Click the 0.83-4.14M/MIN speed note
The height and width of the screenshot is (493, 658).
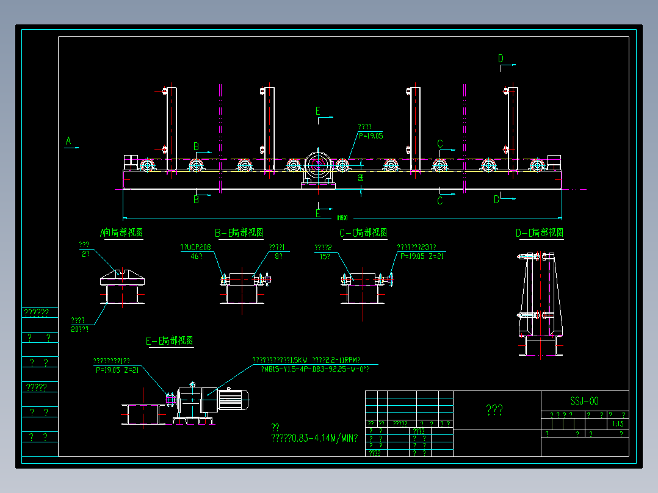pos(314,438)
